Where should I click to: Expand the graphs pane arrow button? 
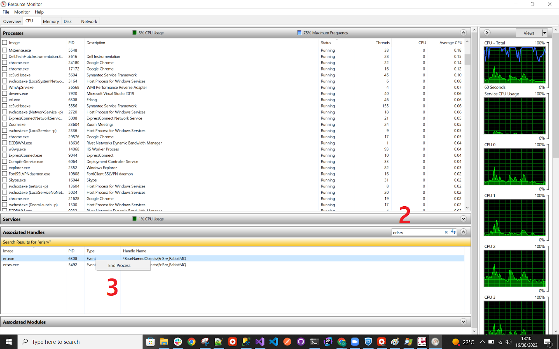(487, 33)
